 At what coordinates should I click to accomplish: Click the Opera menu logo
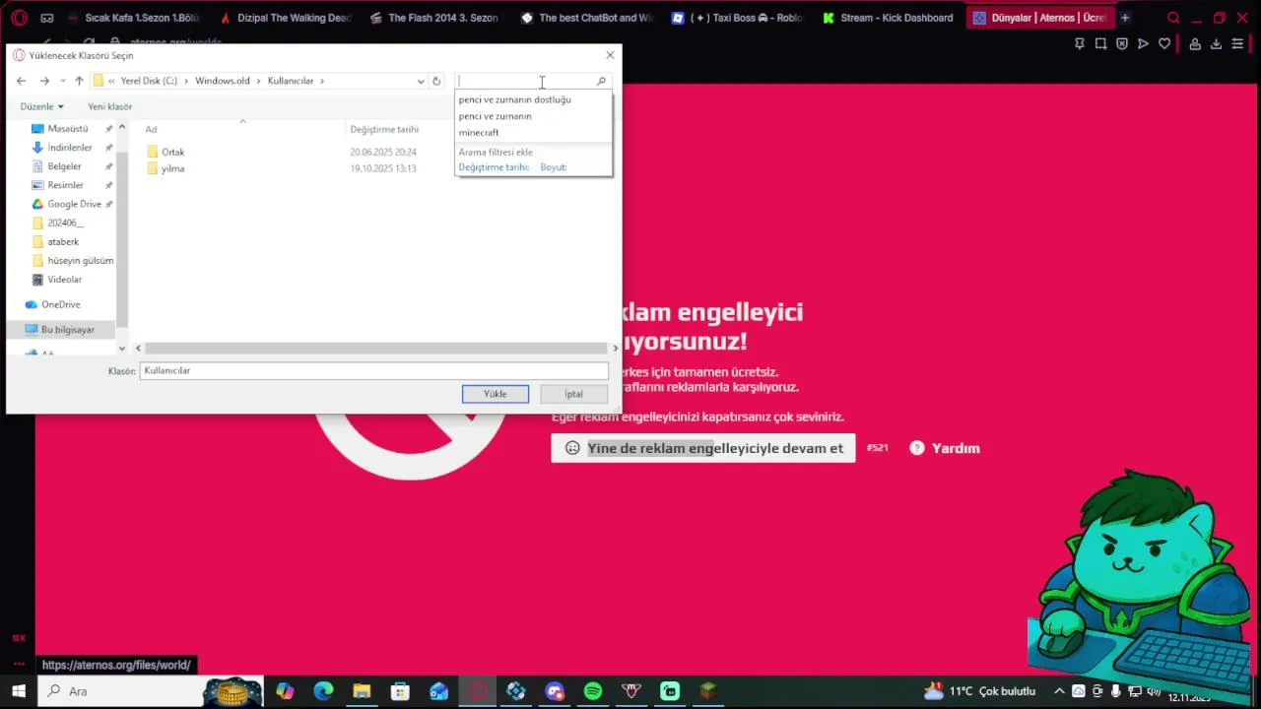pyautogui.click(x=19, y=18)
